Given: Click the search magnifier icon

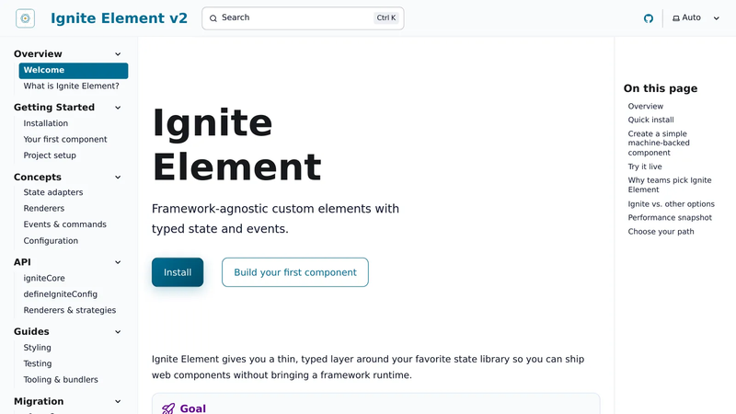Looking at the screenshot, I should [213, 18].
